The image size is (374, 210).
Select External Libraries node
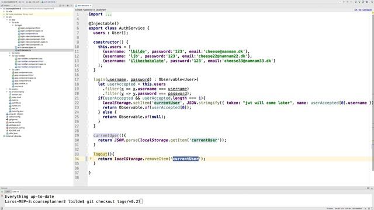(x=12, y=136)
